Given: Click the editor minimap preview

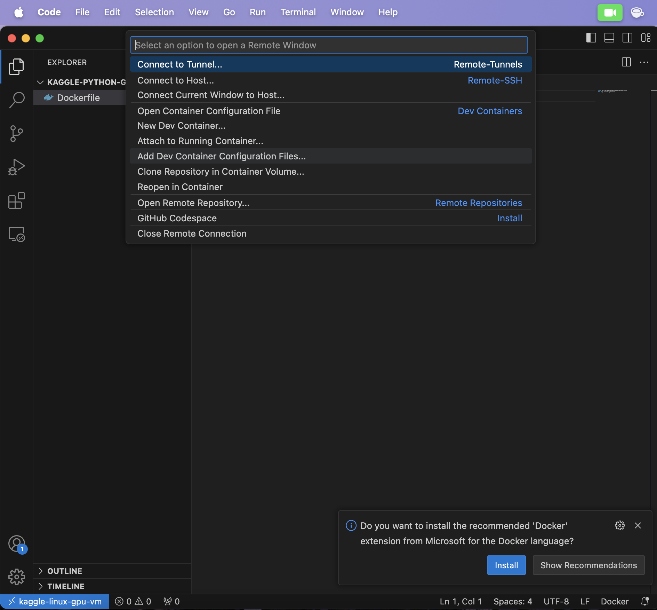Looking at the screenshot, I should [x=613, y=91].
